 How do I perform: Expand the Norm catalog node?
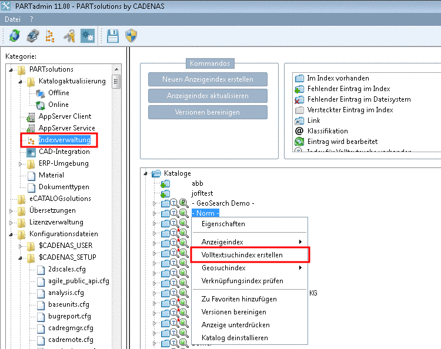point(154,213)
